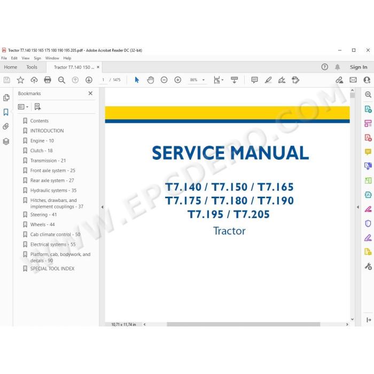Send file by email icon
Viewport: 374px width, 374px height.
click(x=353, y=80)
